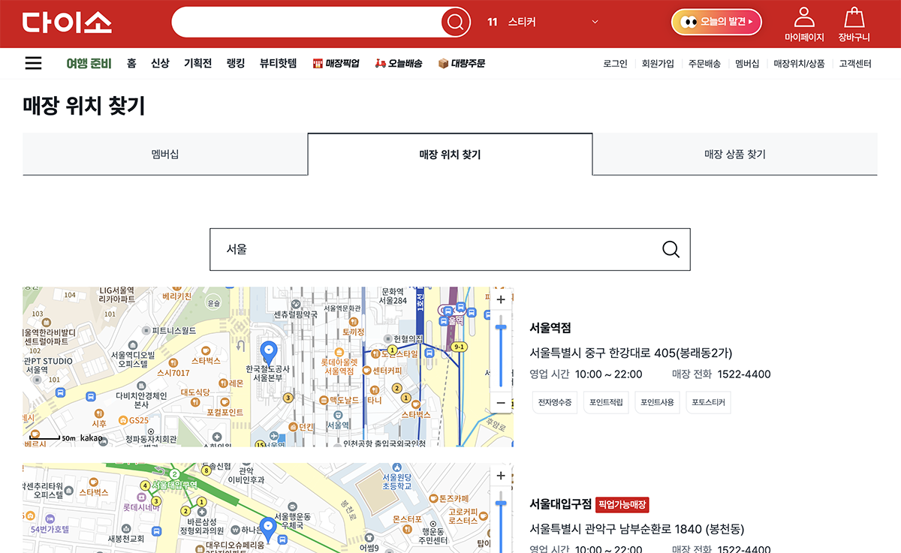Click the magnifier icon in top search bar
Viewport: 901px width, 553px height.
455,23
